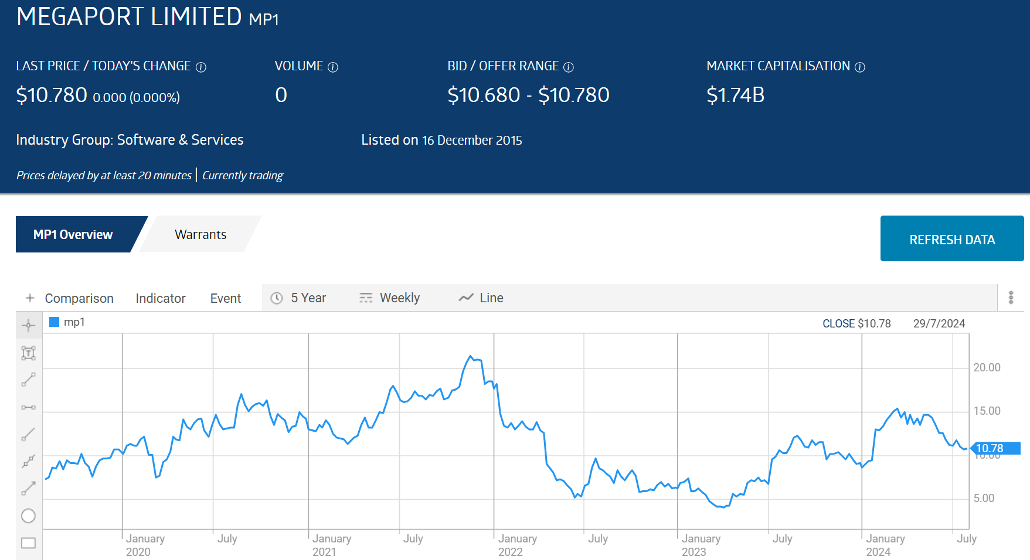Select the text annotation tool
Viewport: 1030px width, 560px height.
click(29, 353)
